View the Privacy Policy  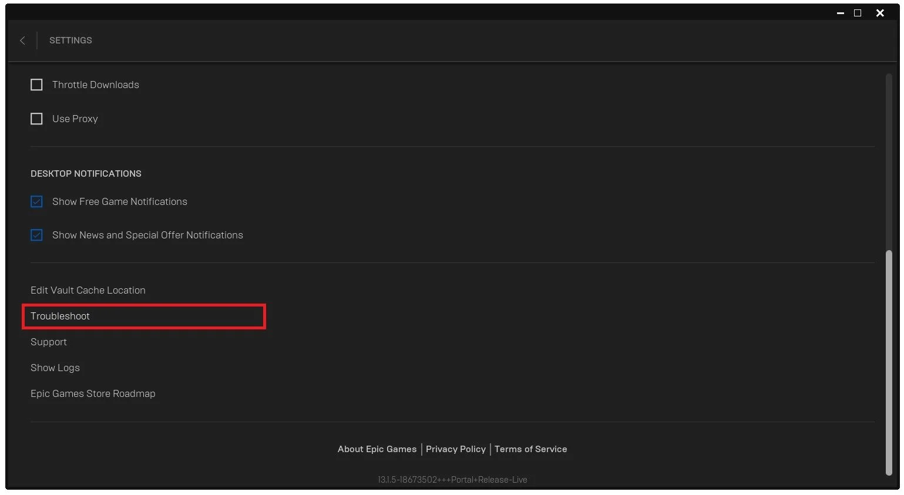pos(456,449)
